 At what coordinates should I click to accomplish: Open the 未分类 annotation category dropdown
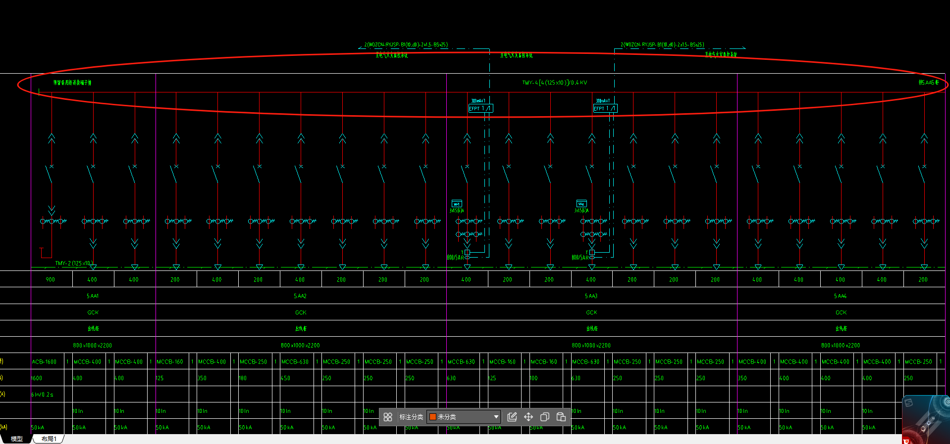(464, 417)
